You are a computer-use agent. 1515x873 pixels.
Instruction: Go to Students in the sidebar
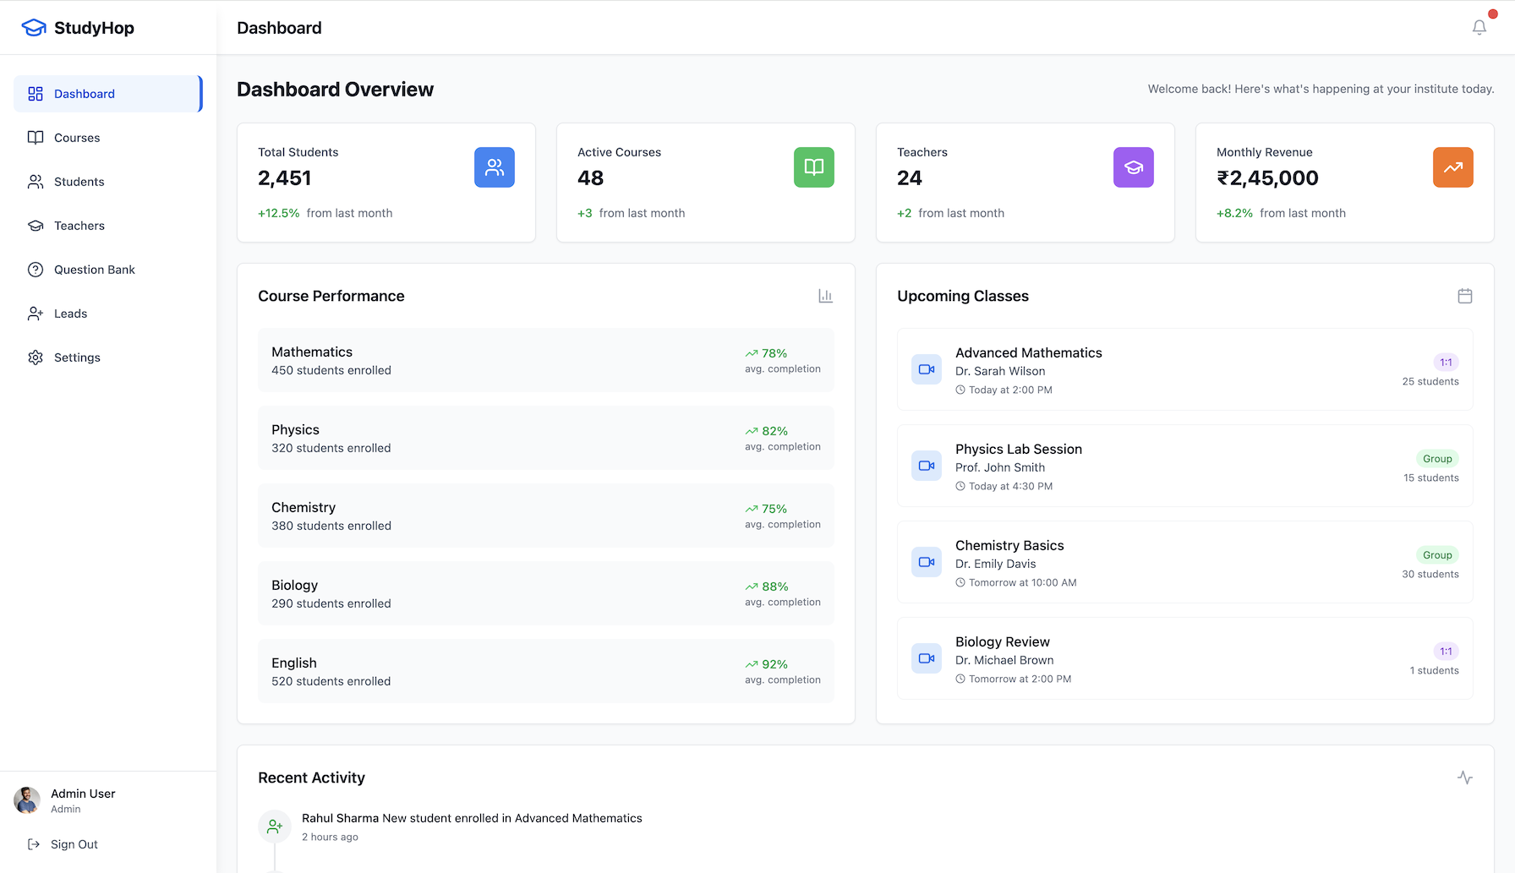[x=79, y=182]
